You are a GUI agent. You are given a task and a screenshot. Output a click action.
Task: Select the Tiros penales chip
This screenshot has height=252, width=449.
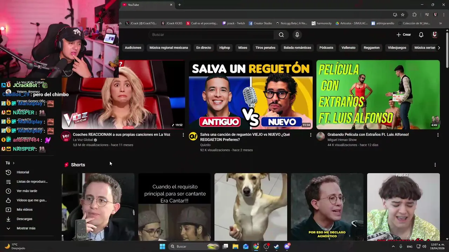(266, 48)
